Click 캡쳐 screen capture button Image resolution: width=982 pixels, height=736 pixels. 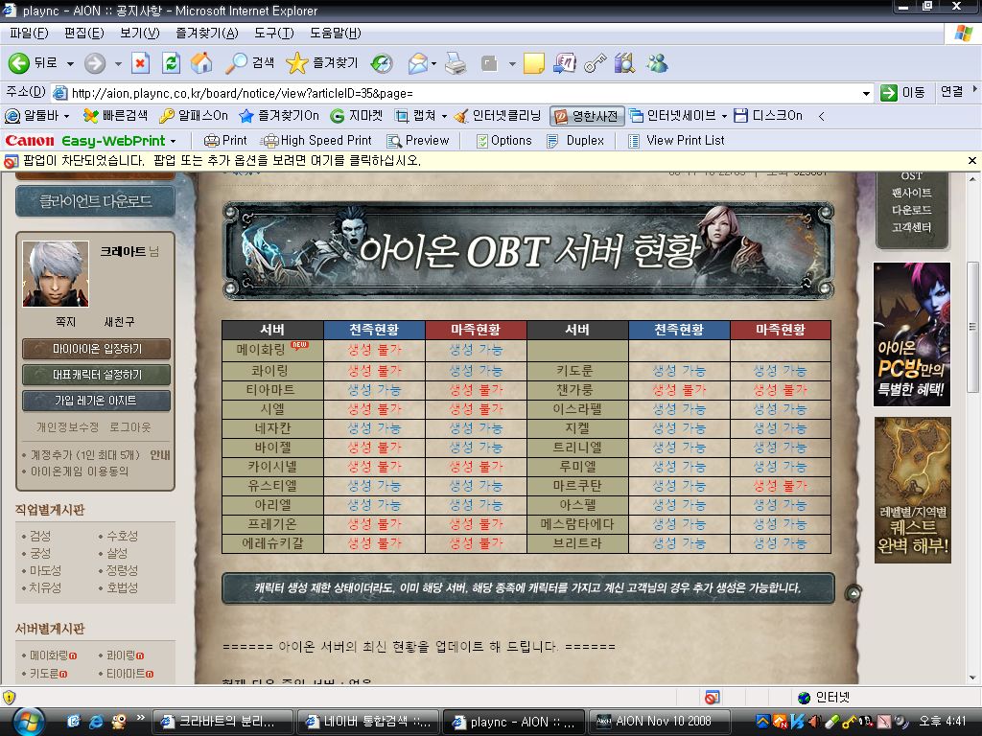coord(414,116)
